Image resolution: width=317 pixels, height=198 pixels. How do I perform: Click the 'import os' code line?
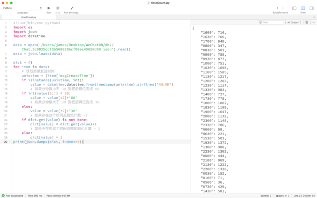23,27
